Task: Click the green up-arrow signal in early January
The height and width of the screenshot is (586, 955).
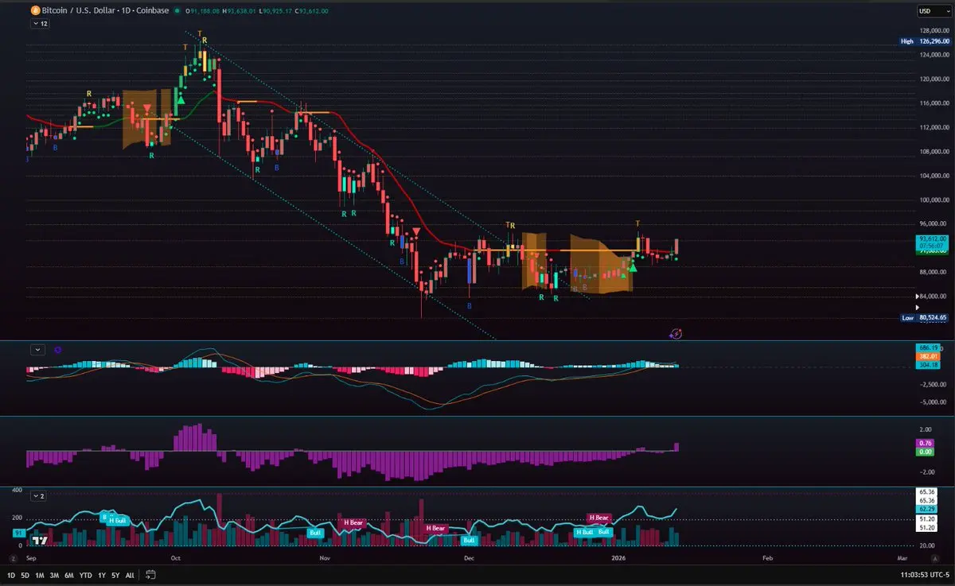Action: (633, 266)
